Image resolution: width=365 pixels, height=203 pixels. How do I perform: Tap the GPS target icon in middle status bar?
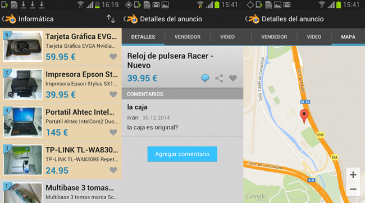[x=129, y=4]
